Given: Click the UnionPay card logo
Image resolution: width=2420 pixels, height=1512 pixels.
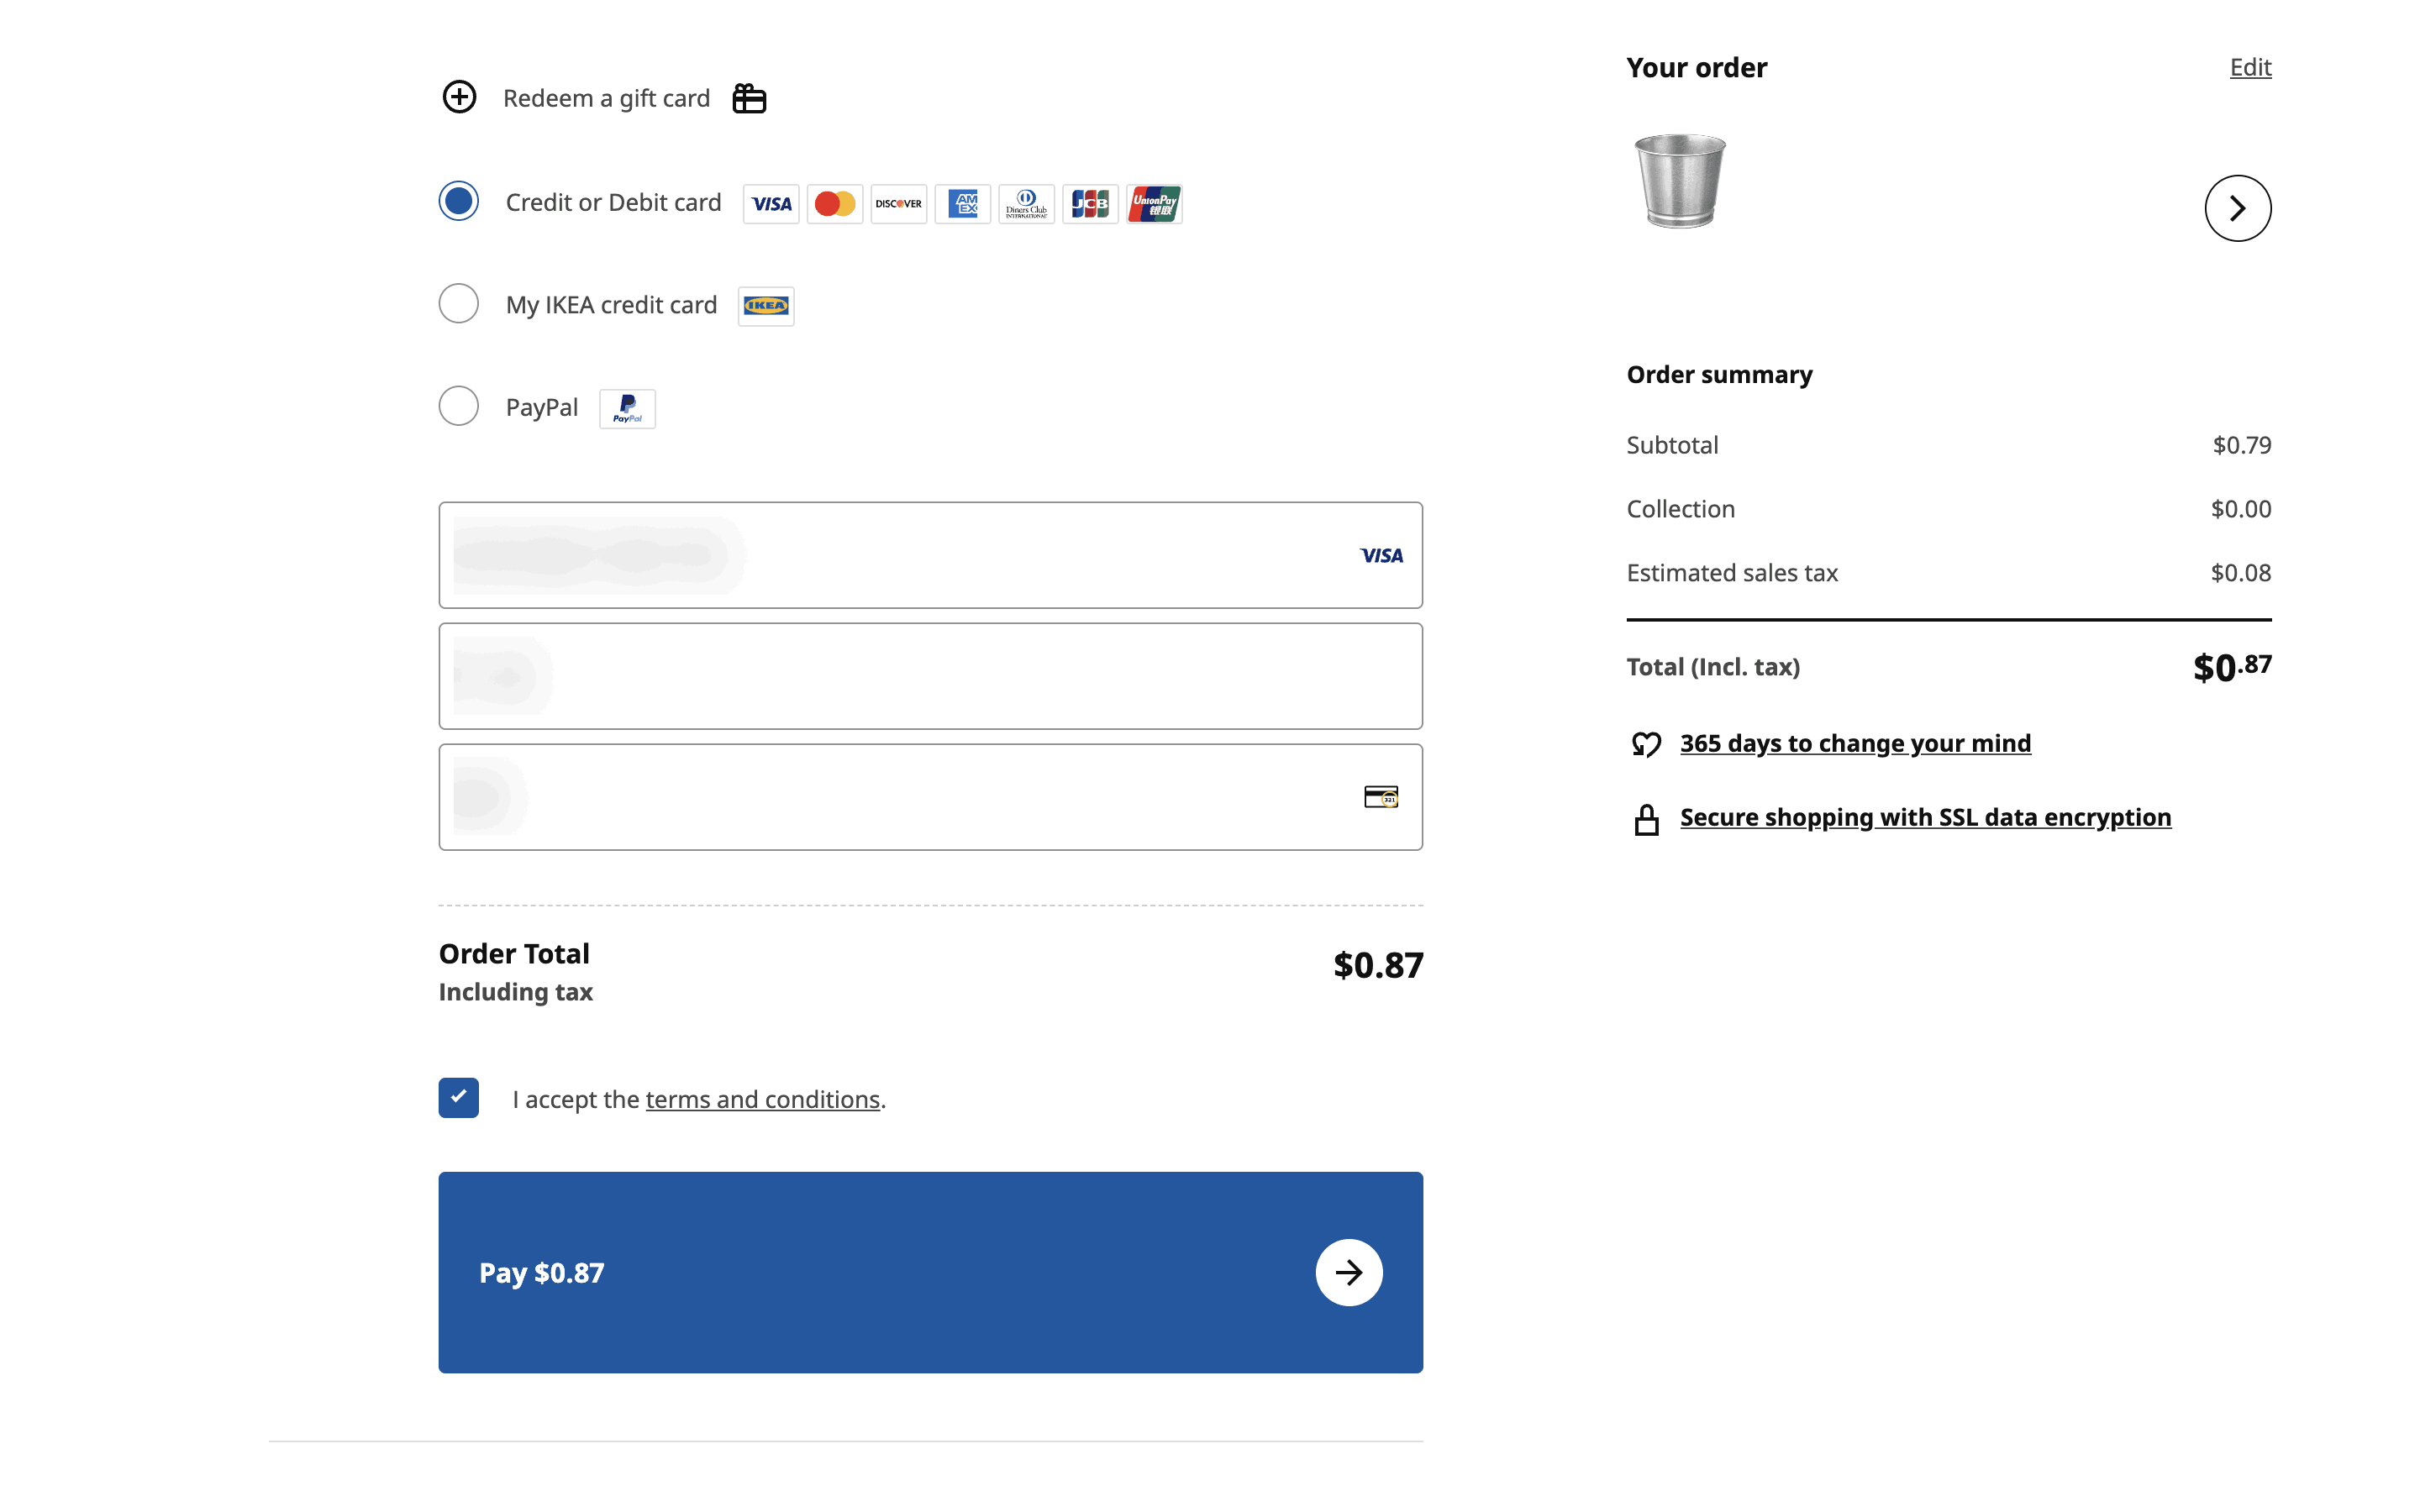Looking at the screenshot, I should [1154, 204].
